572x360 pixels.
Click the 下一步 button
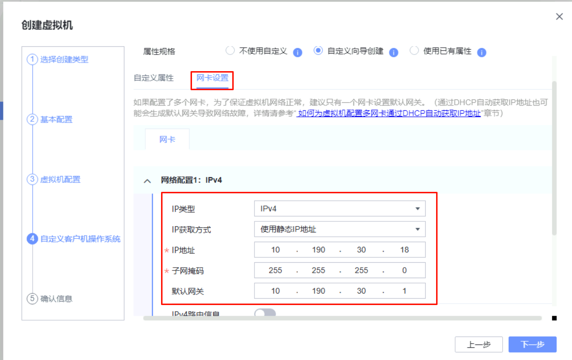[x=532, y=345]
